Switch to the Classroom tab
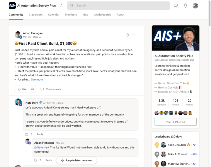Image resolution: width=211 pixels, height=167 pixels. [36, 15]
